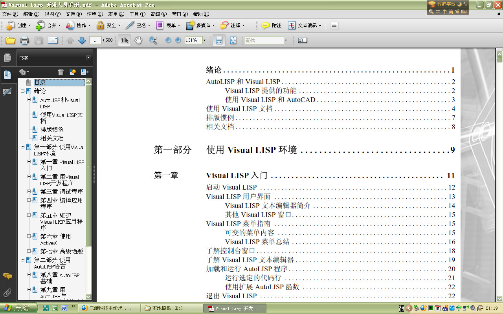Image resolution: width=503 pixels, height=314 pixels.
Task: Click the Open file folder icon
Action: tap(10, 40)
